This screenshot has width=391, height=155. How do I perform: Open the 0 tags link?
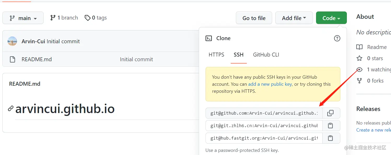[96, 18]
